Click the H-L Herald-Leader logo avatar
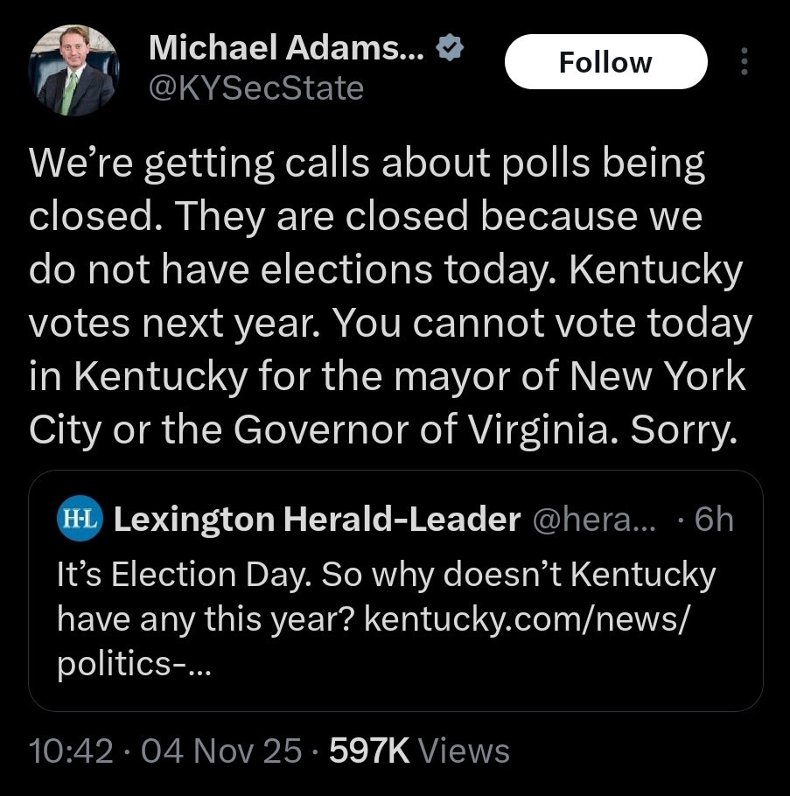 click(80, 520)
